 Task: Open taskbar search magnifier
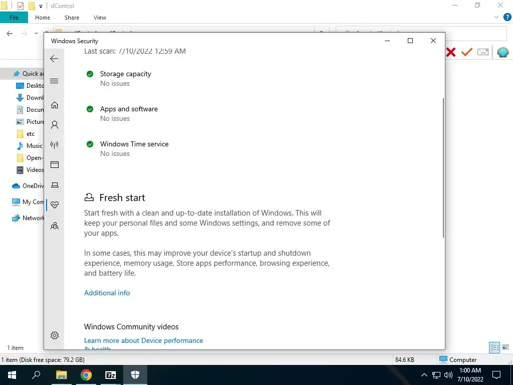(x=36, y=375)
